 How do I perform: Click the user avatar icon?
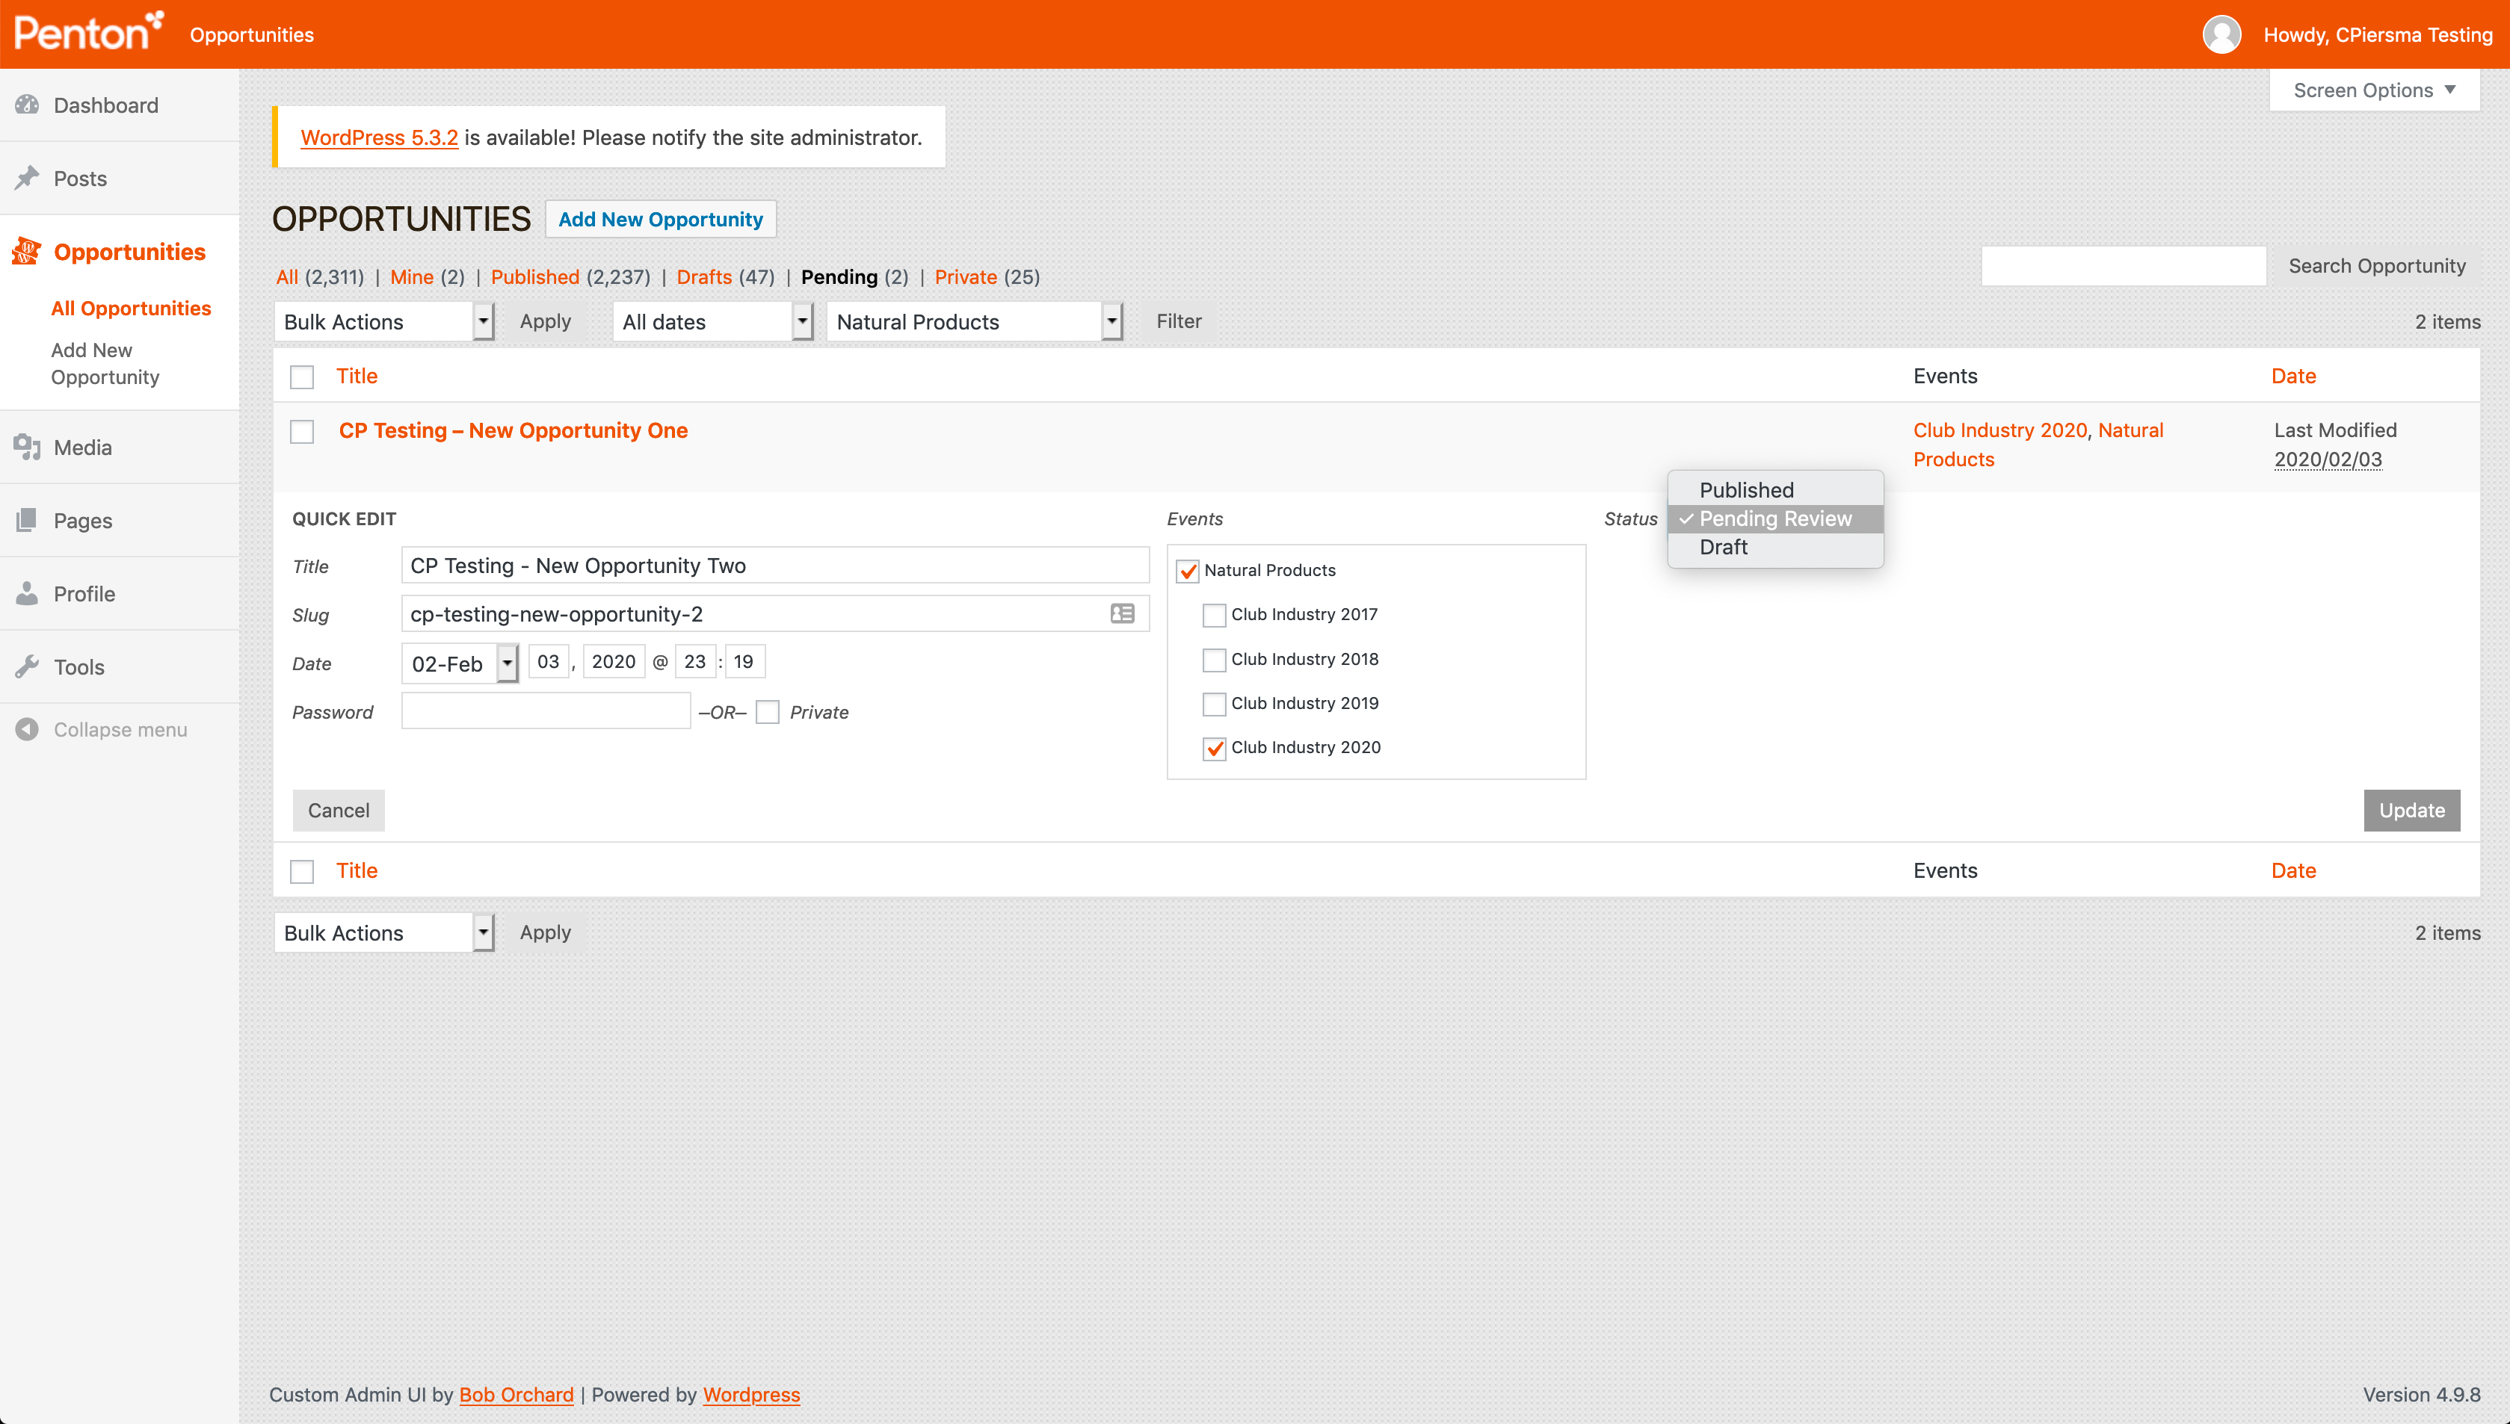coord(2221,34)
